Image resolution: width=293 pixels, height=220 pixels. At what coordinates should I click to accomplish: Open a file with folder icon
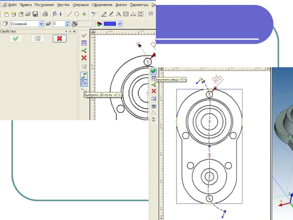(28, 14)
